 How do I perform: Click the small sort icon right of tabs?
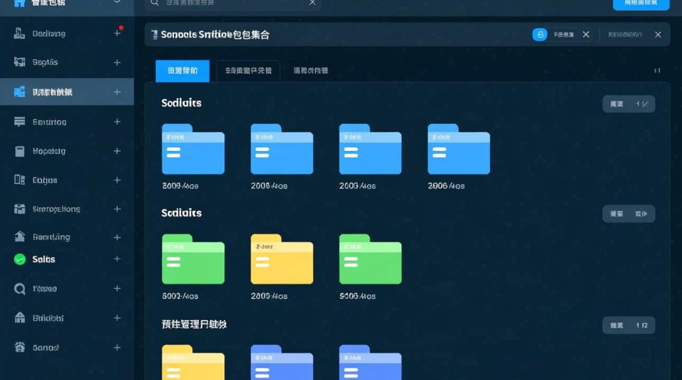[657, 70]
